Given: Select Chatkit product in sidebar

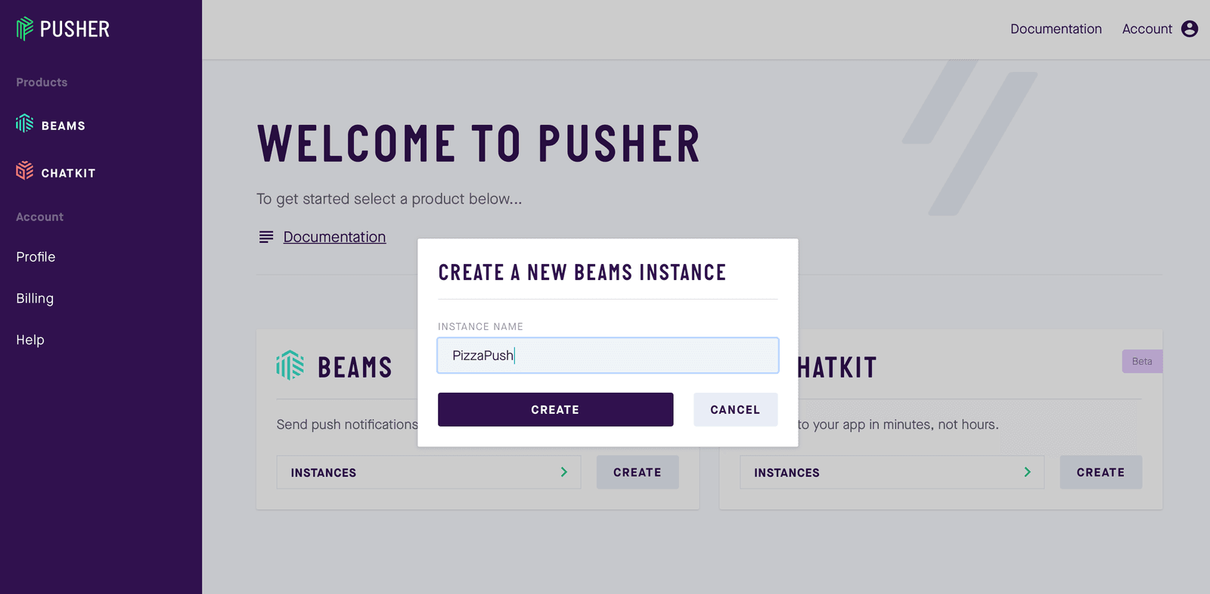Looking at the screenshot, I should click(x=68, y=173).
